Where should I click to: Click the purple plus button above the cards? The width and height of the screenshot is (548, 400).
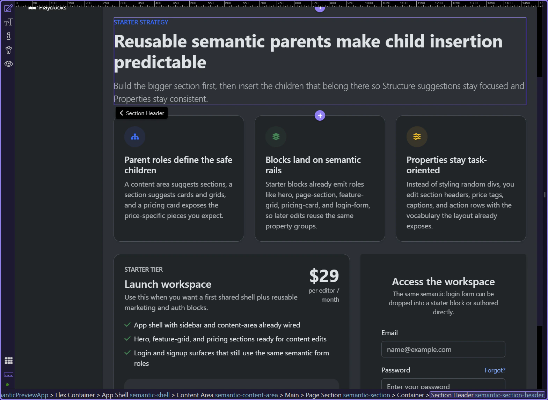(x=320, y=115)
